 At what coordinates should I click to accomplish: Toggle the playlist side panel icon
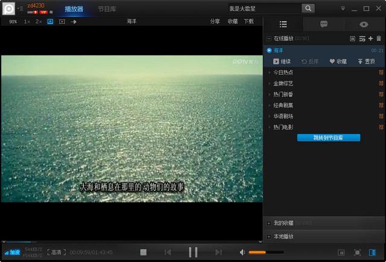pyautogui.click(x=373, y=252)
